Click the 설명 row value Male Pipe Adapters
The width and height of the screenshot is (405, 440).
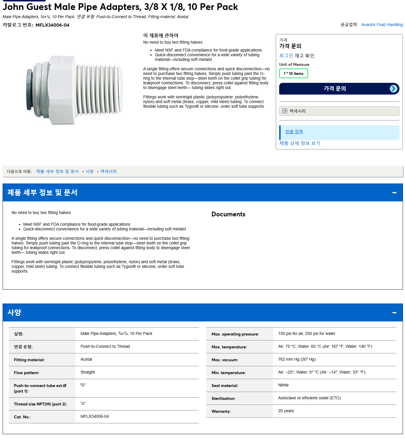[116, 333]
